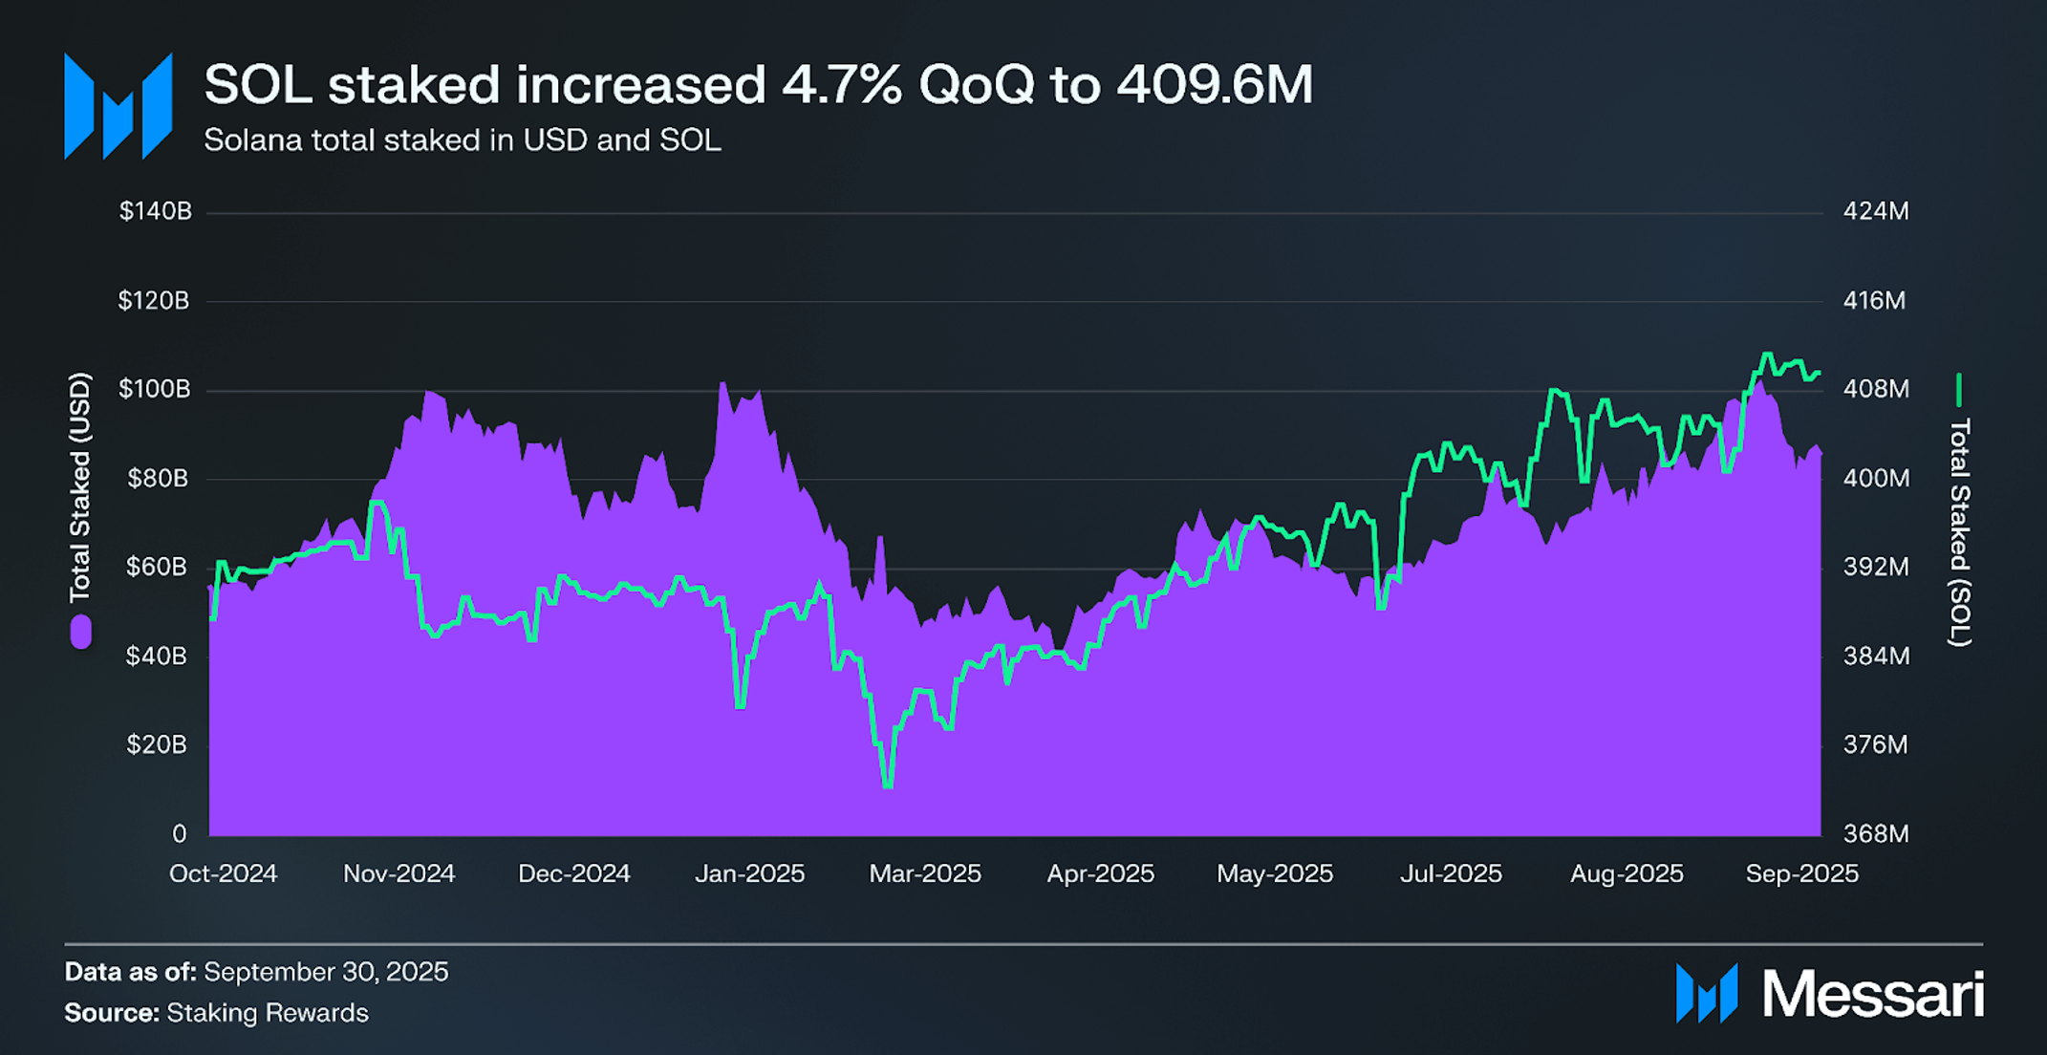The height and width of the screenshot is (1055, 2047).
Task: Click the Jul-2025 x-axis label
Action: point(1451,873)
